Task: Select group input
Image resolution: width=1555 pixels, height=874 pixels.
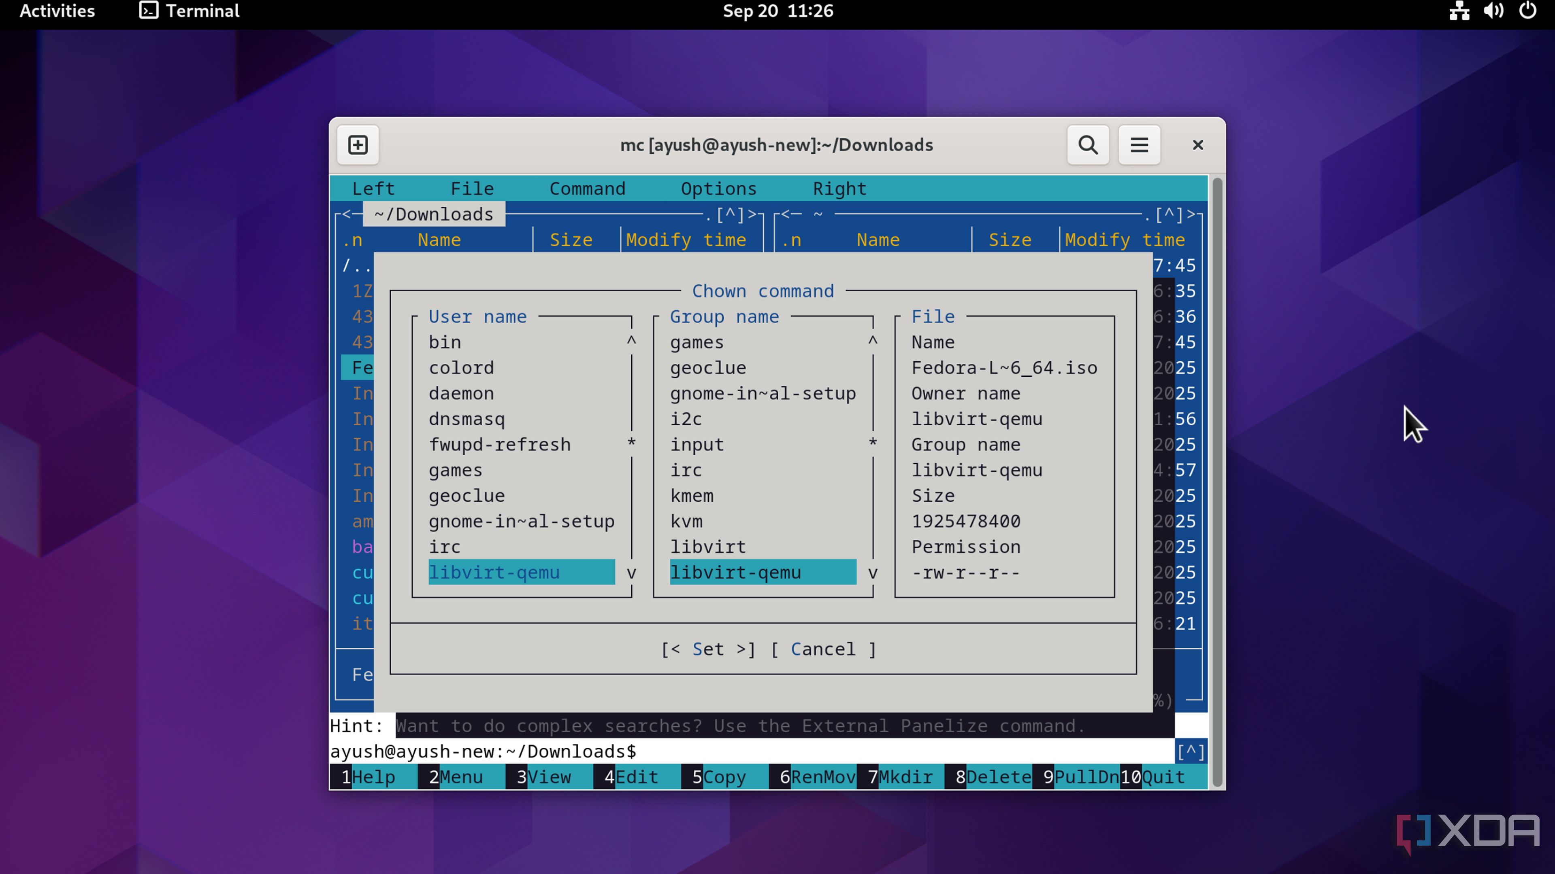Action: click(763, 445)
